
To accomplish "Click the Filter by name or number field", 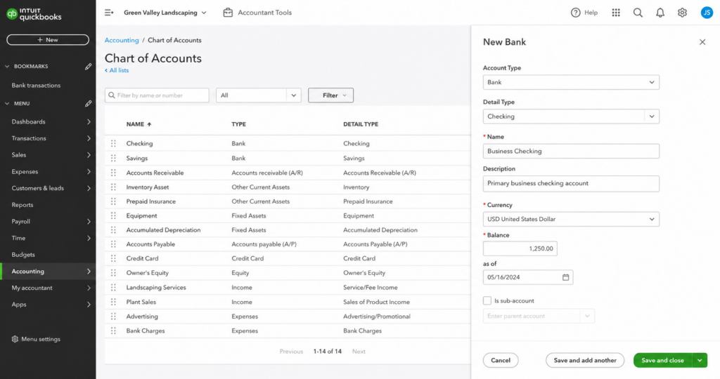I will click(157, 95).
